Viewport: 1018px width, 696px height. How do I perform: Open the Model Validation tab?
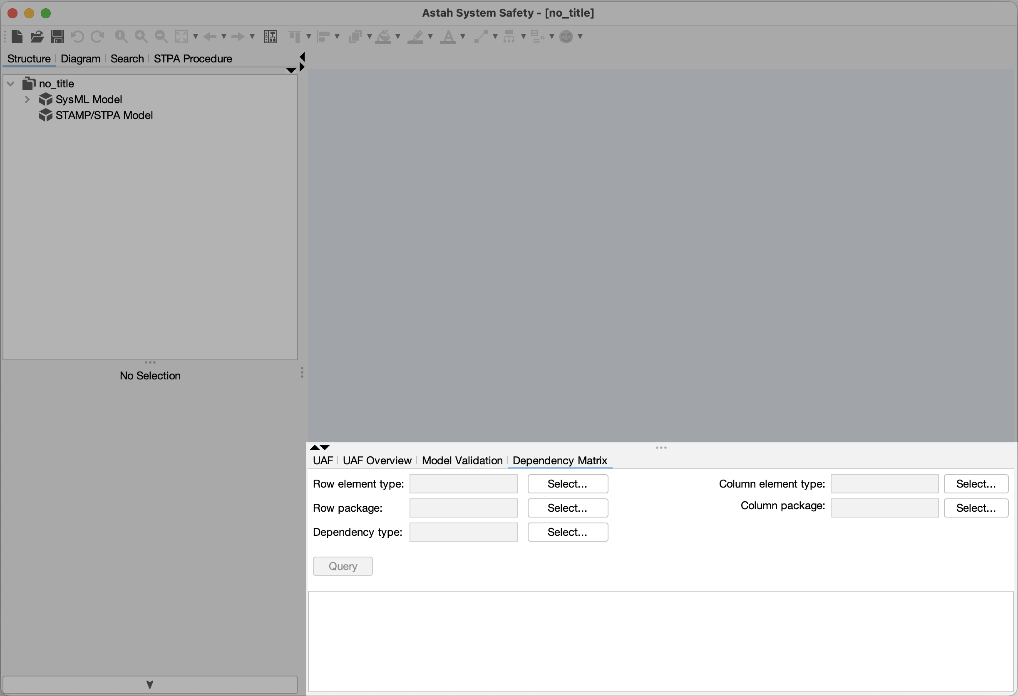coord(462,460)
